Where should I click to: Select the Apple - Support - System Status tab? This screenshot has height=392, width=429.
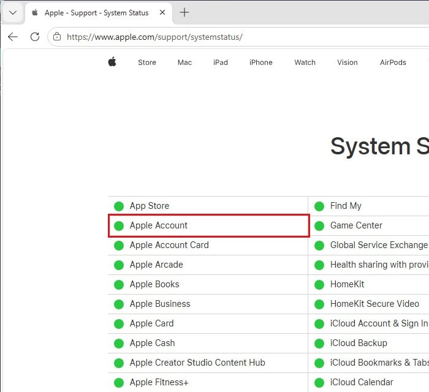point(99,13)
